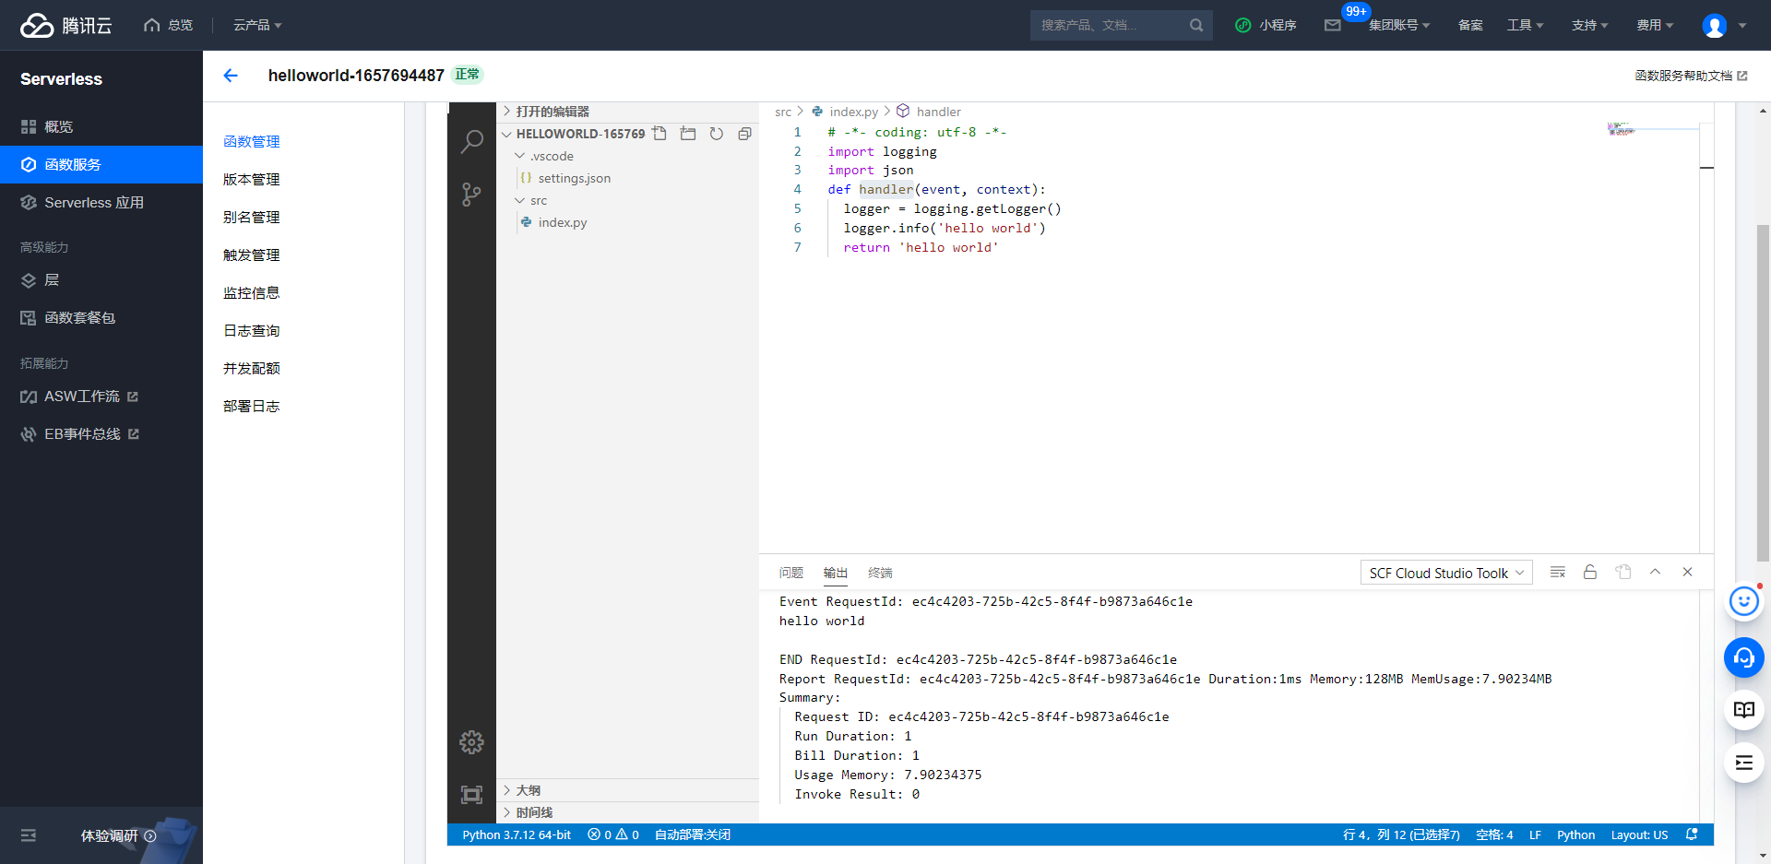The width and height of the screenshot is (1771, 864).
Task: Open 日志查询 log query page
Action: 252,330
